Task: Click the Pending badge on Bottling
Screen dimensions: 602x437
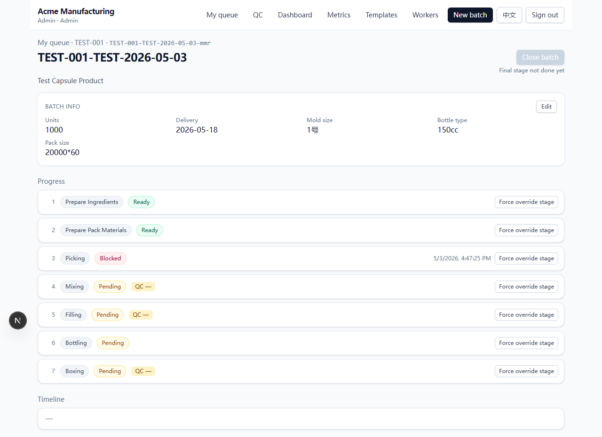Action: coord(113,343)
